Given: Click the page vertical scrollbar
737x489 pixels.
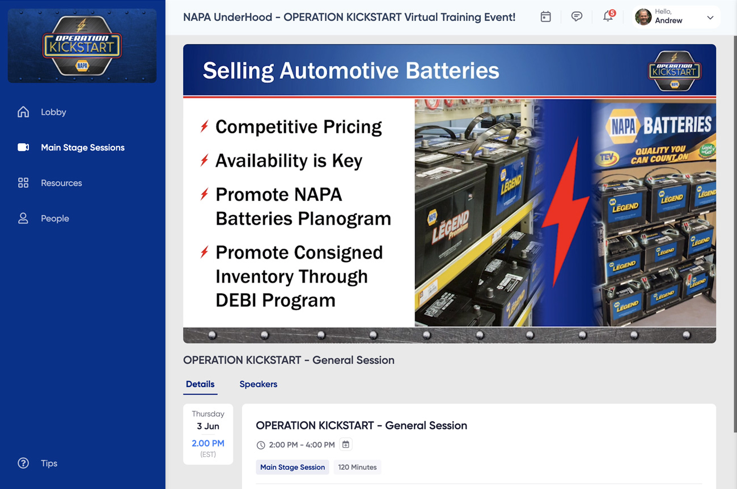Looking at the screenshot, I should (x=734, y=226).
